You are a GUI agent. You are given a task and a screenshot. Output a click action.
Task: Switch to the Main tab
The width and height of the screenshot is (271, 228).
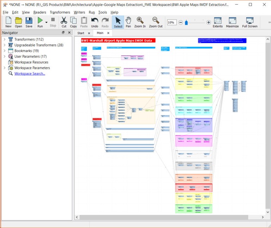coord(100,33)
